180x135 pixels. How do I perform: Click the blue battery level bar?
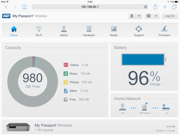pyautogui.click(x=143, y=60)
